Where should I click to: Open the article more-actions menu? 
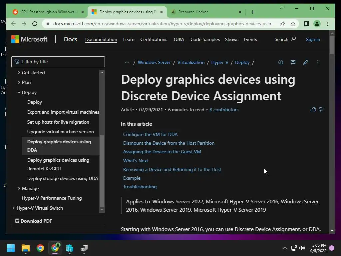click(318, 62)
